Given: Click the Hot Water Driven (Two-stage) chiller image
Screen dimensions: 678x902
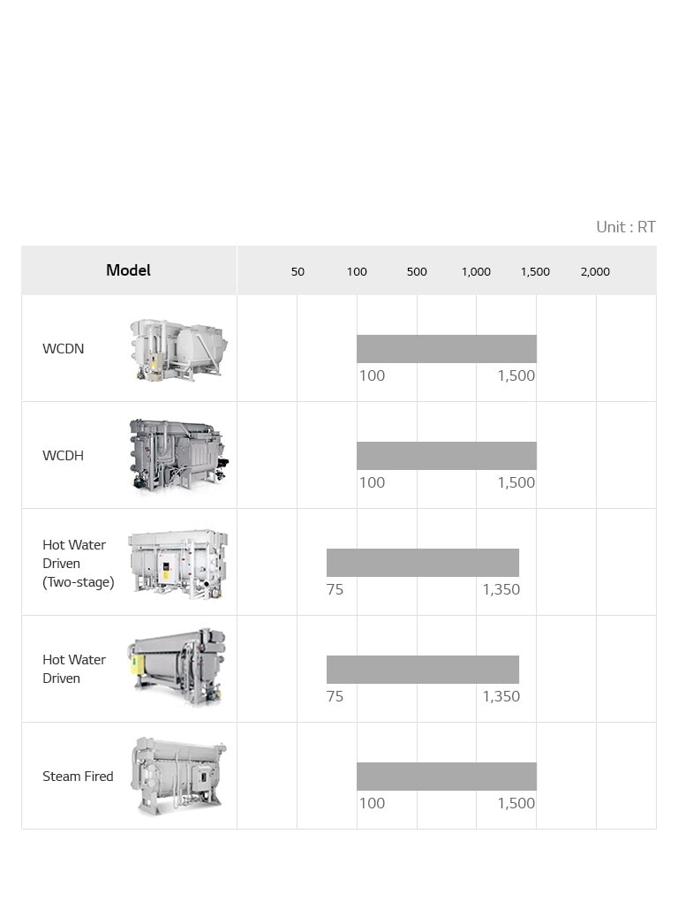Looking at the screenshot, I should point(177,565).
